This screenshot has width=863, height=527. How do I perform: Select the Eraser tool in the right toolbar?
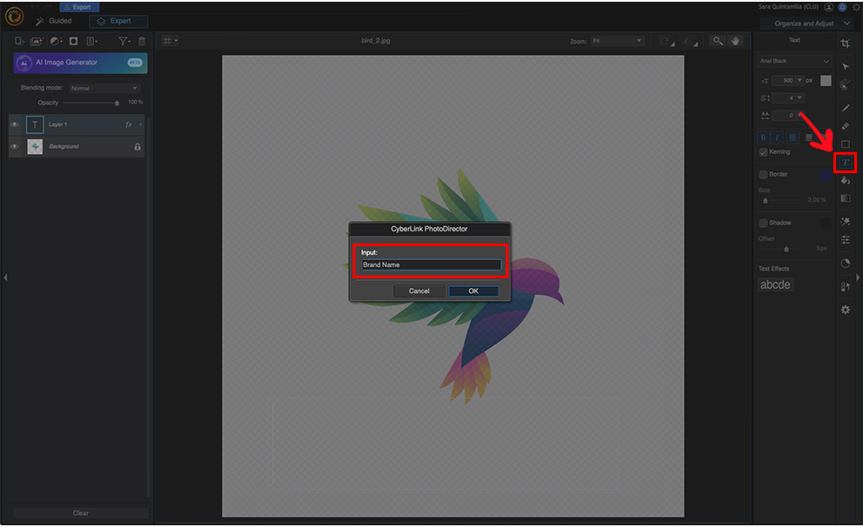(845, 126)
